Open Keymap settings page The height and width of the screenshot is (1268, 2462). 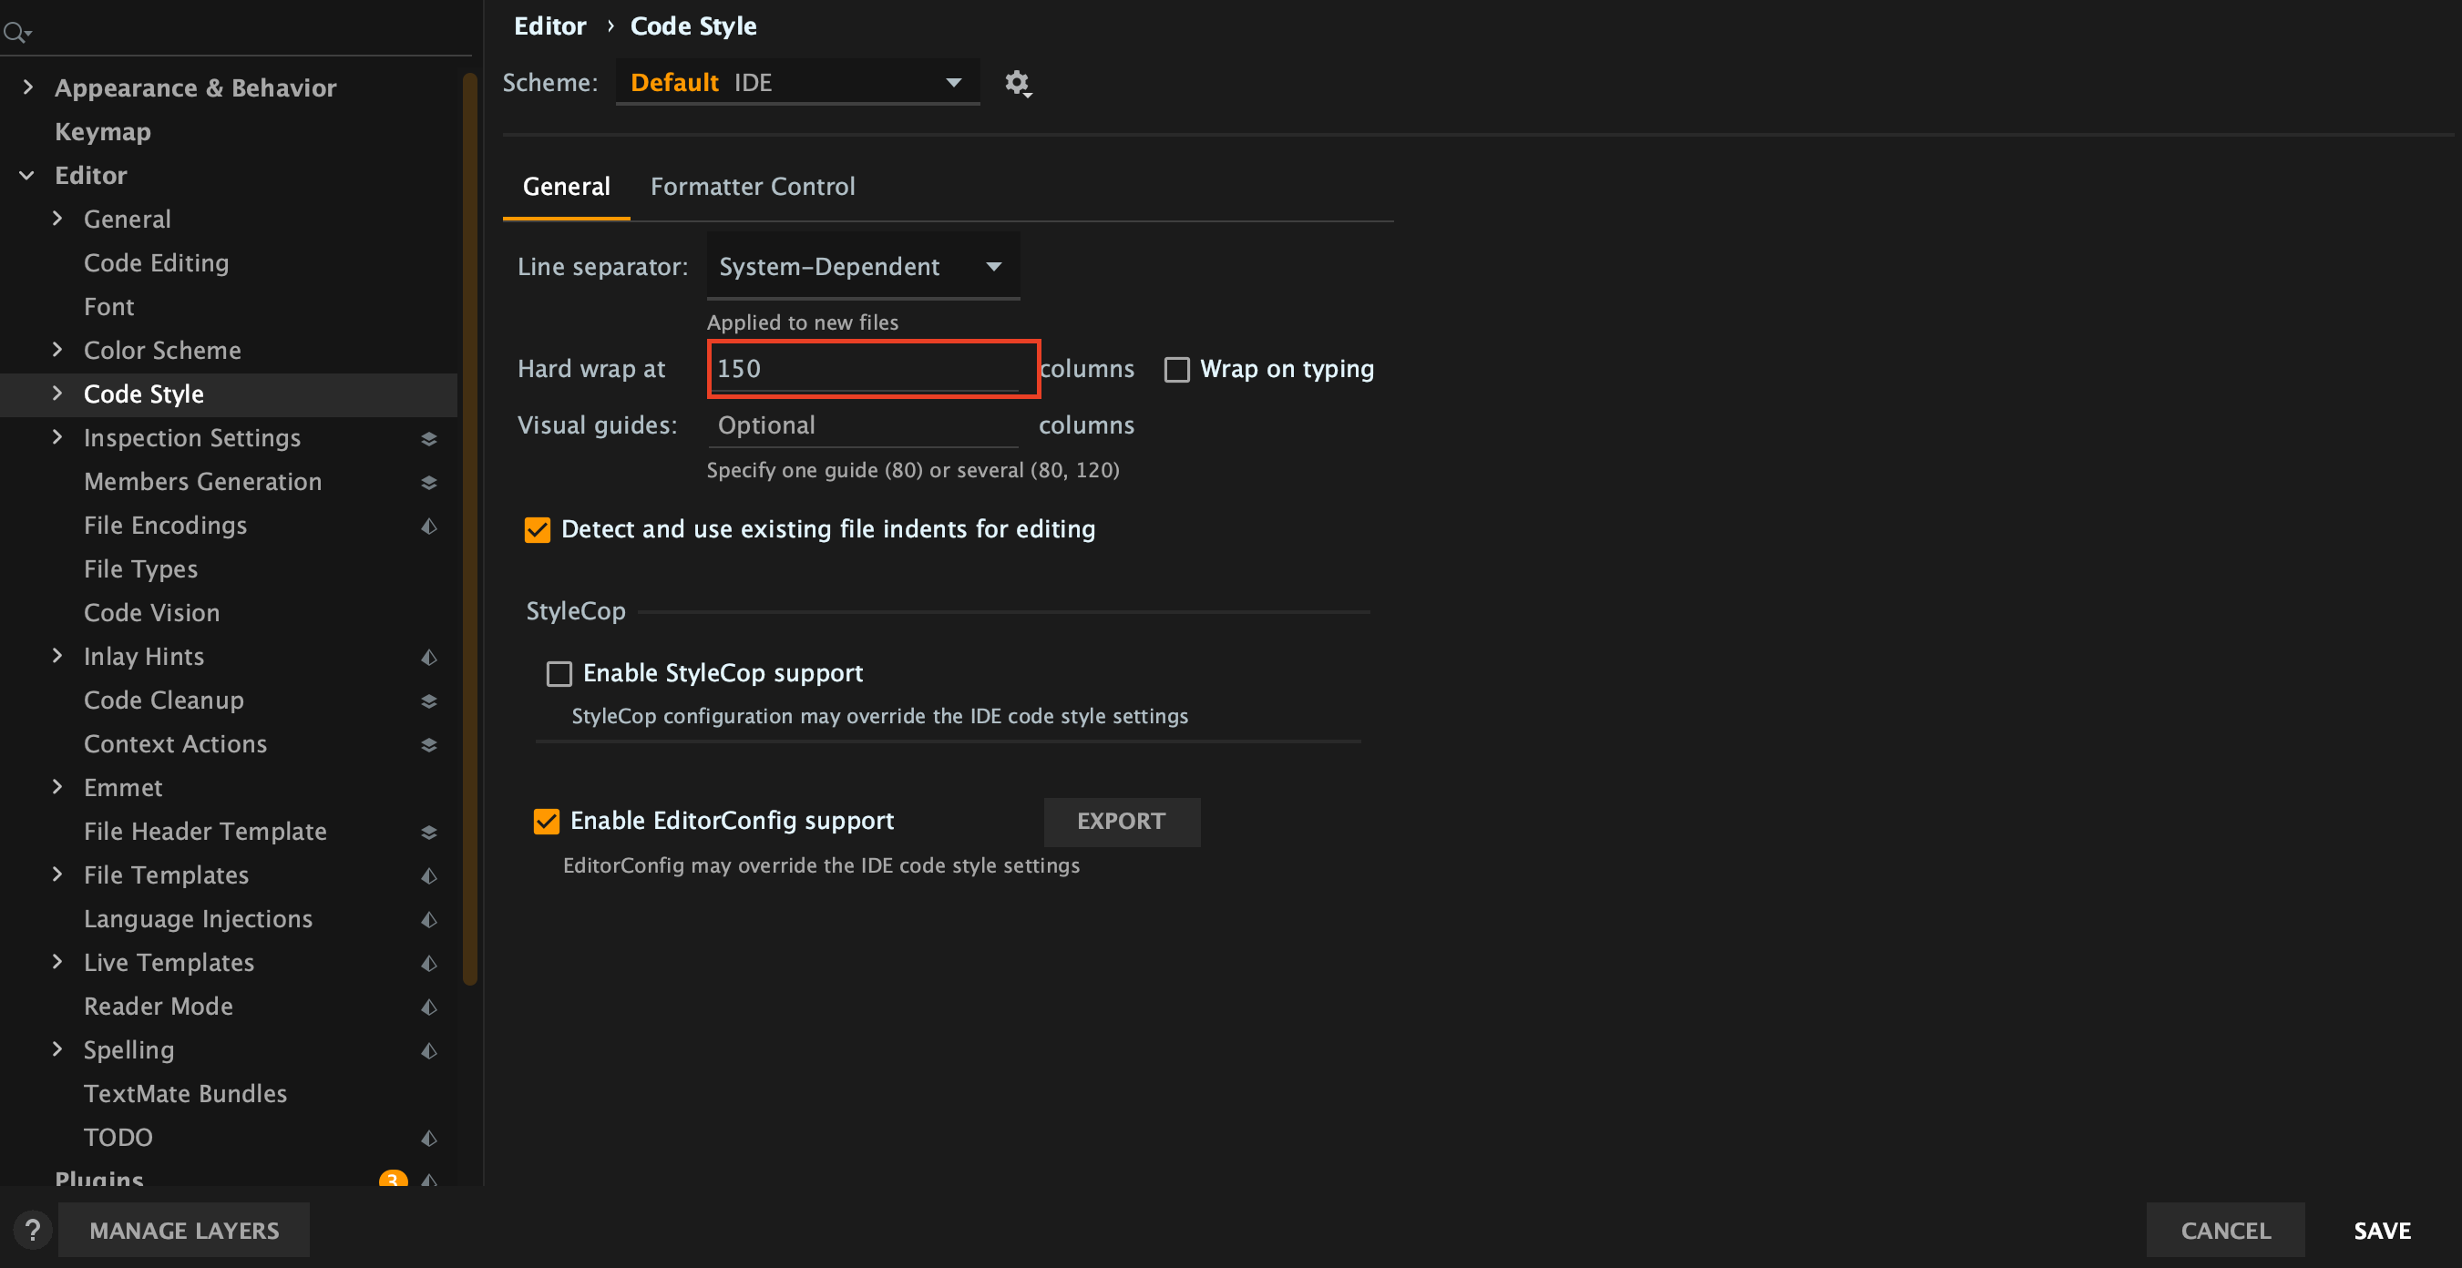(102, 131)
